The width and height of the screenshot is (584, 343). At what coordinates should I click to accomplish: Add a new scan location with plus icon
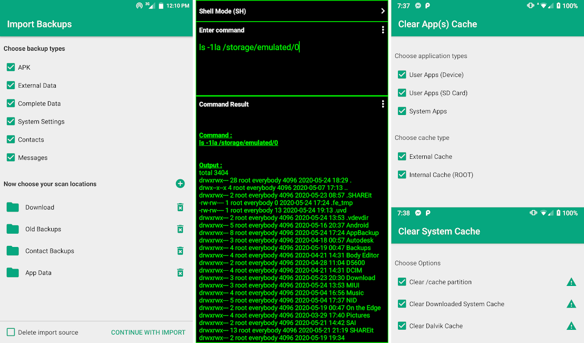coord(180,184)
